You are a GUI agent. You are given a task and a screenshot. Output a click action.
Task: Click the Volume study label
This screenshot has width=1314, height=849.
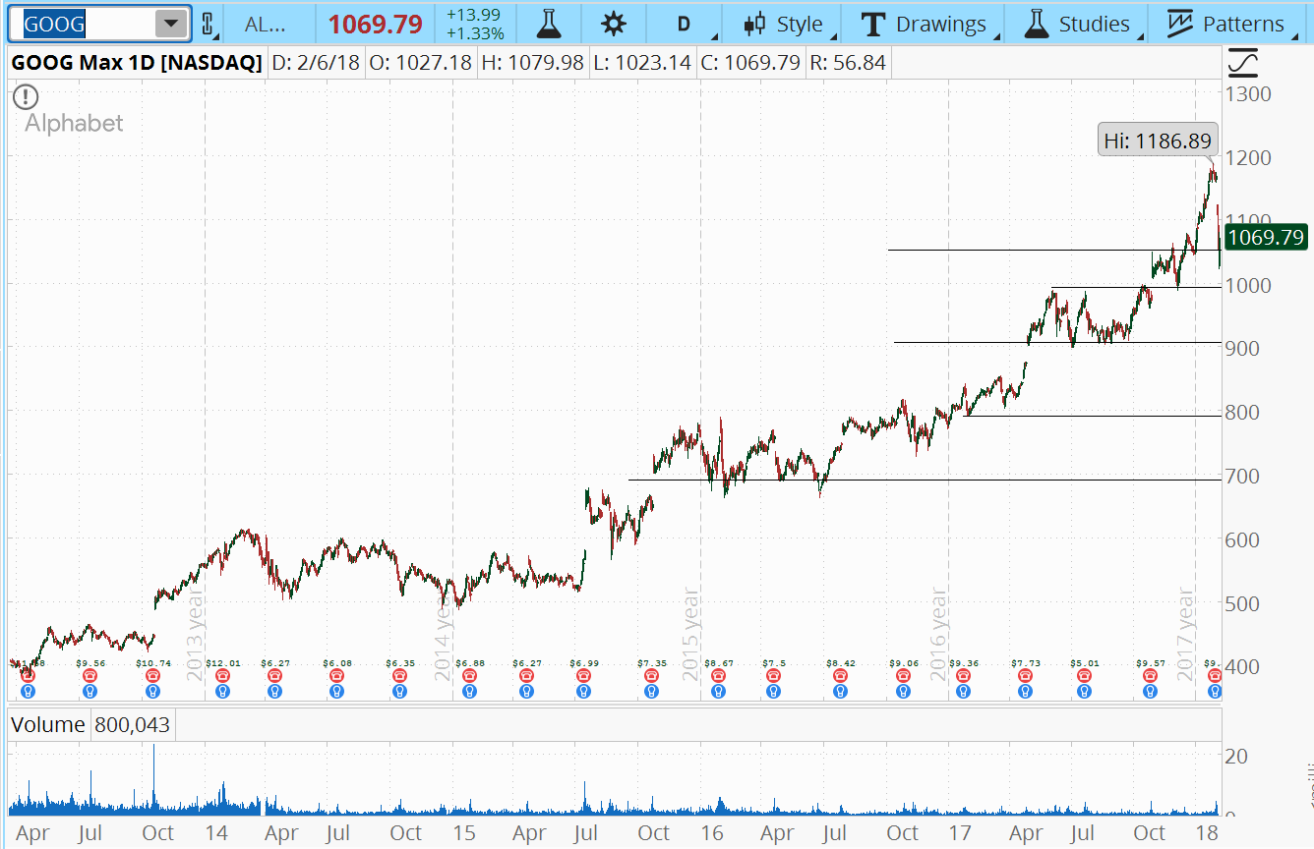(48, 725)
